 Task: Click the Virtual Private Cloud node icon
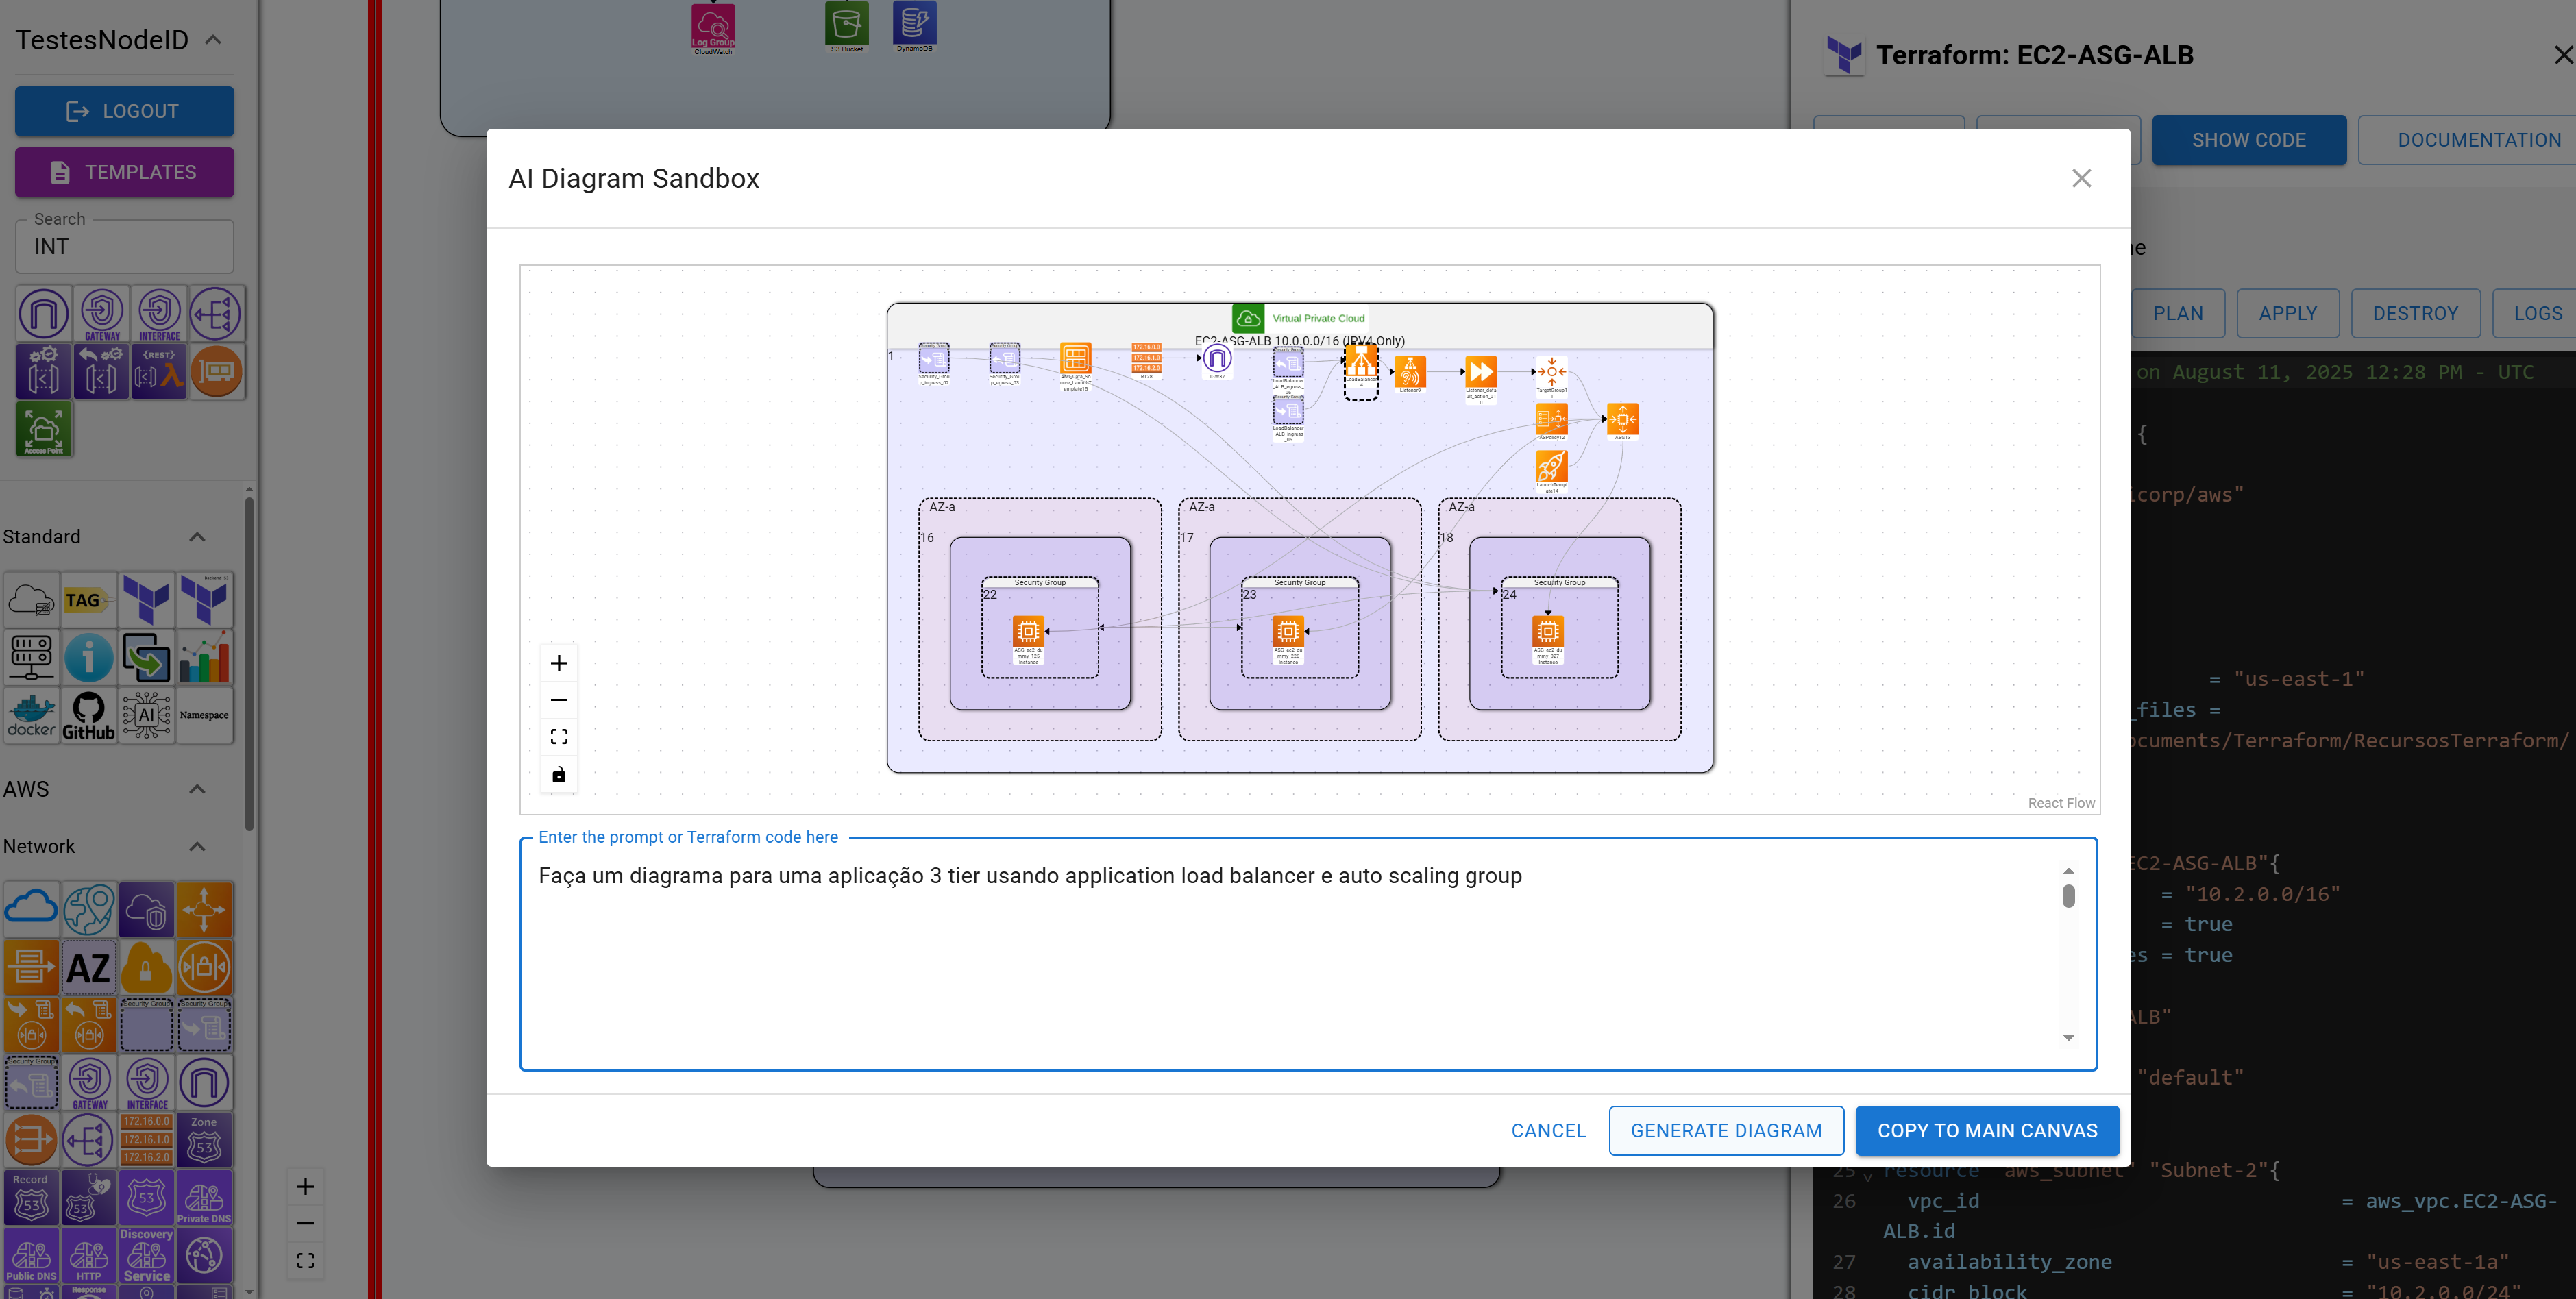coord(1248,318)
